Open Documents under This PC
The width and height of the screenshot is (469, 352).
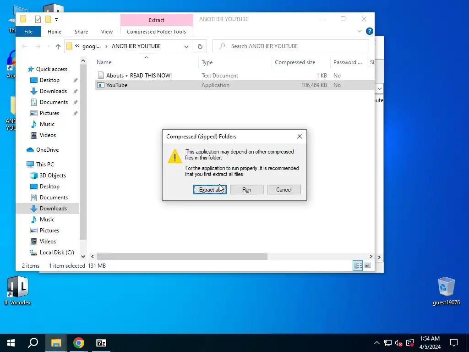click(54, 198)
